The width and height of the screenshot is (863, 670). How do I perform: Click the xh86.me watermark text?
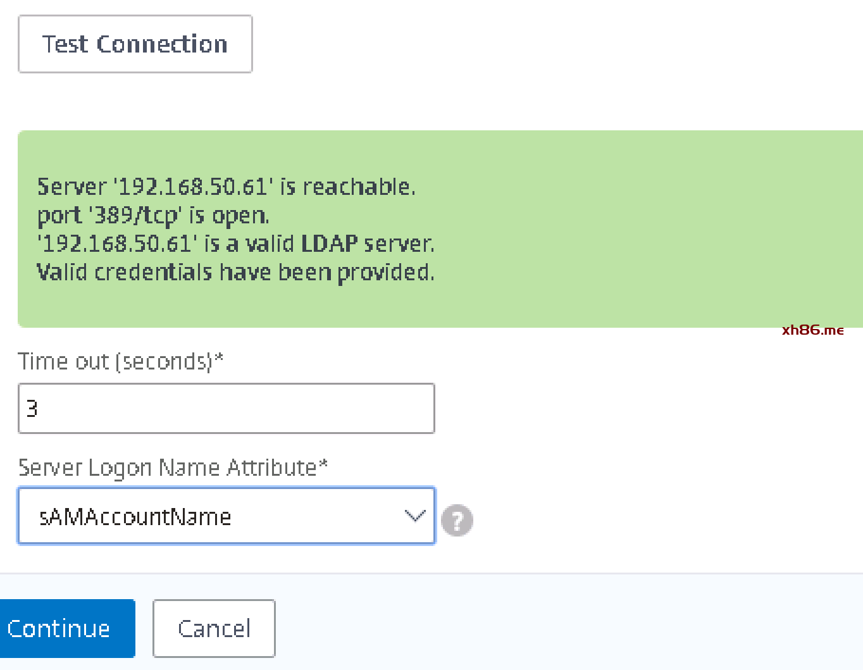click(812, 330)
